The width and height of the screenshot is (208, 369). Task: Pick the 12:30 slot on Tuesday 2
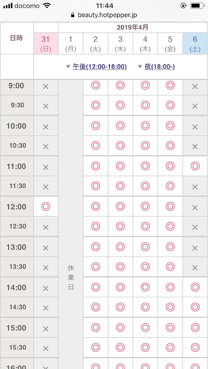[x=96, y=226]
